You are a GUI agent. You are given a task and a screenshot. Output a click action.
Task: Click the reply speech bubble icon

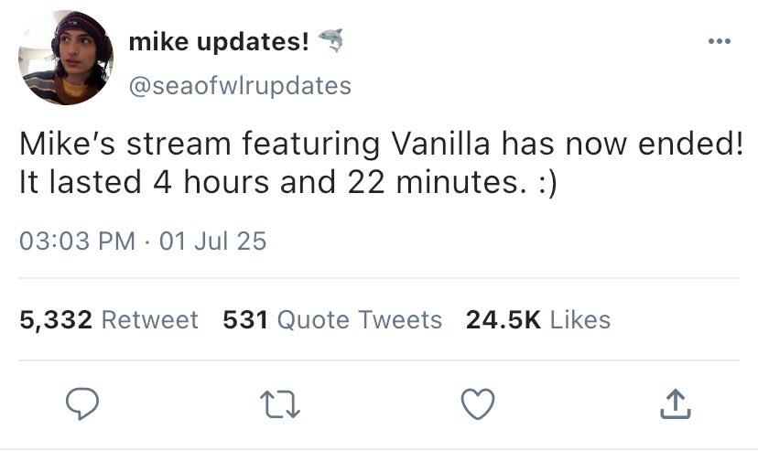pyautogui.click(x=83, y=403)
